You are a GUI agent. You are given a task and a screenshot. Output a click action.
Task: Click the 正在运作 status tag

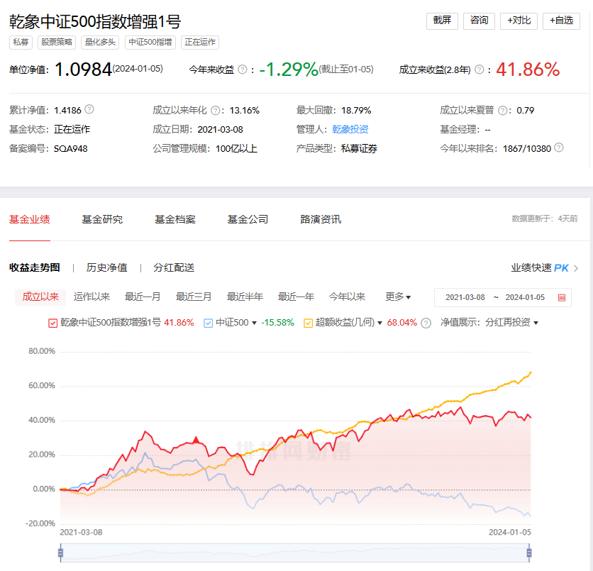(x=200, y=42)
